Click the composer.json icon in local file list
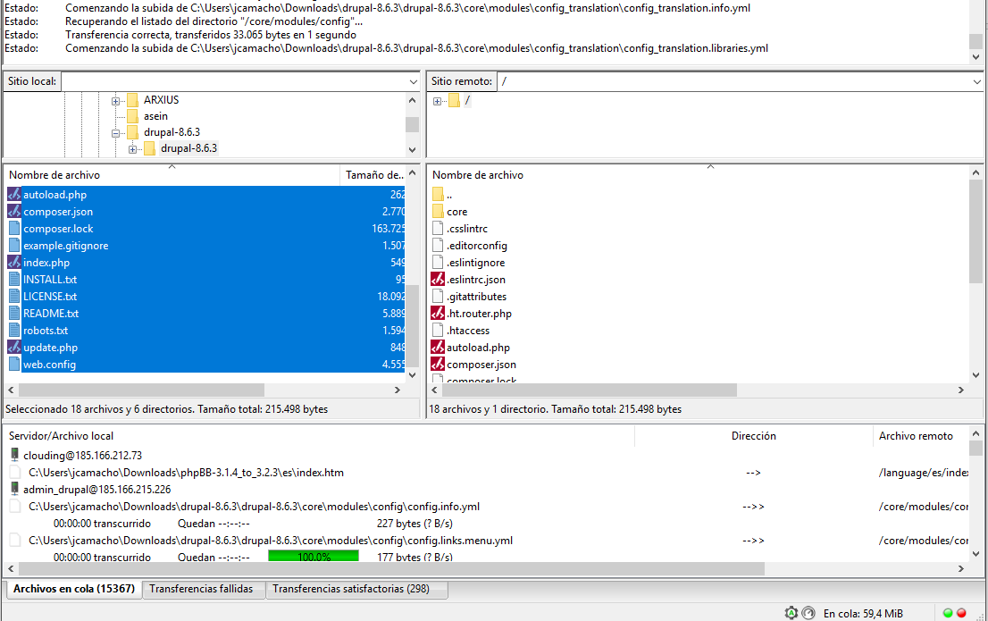Screen dimensions: 988x621 (x=14, y=211)
